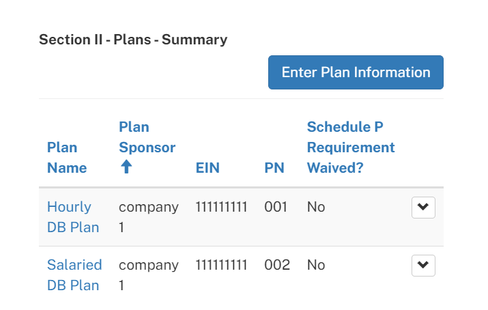
Task: Click the waived value for Salaried plan
Action: click(316, 265)
